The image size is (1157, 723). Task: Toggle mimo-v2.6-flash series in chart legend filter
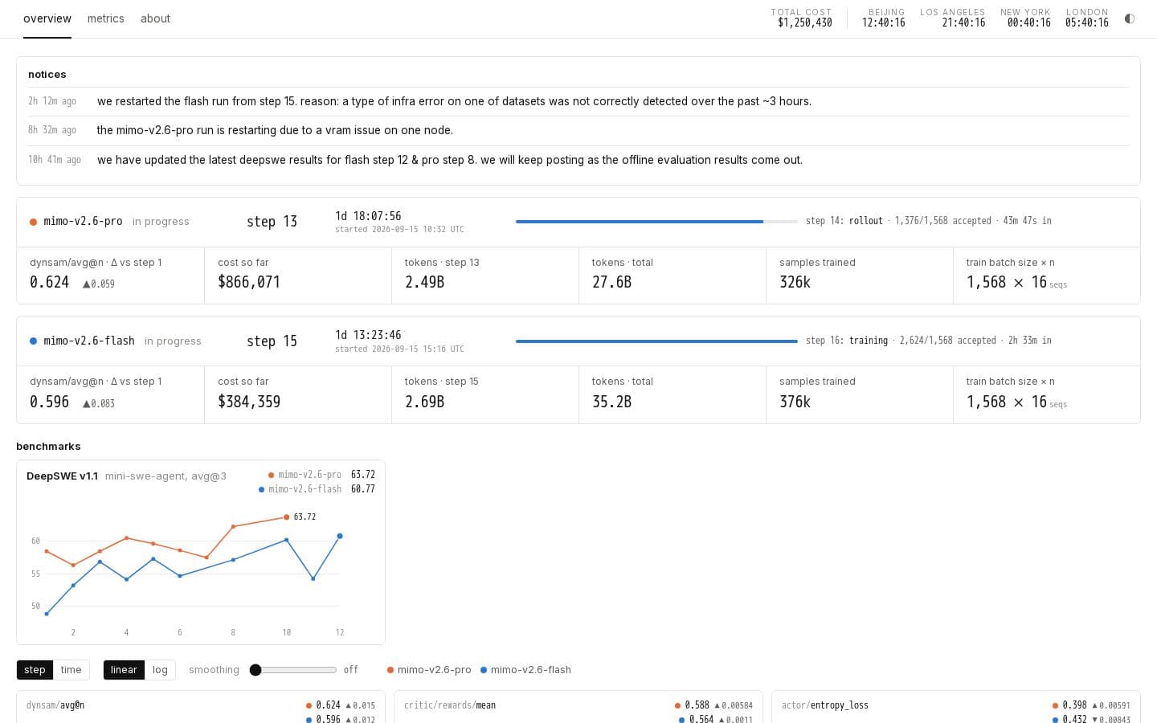coord(525,670)
